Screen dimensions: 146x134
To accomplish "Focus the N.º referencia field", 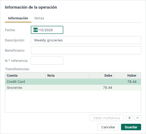I will tap(47, 61).
